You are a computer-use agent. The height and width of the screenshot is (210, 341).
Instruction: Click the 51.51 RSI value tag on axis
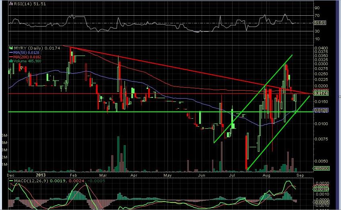click(320, 23)
